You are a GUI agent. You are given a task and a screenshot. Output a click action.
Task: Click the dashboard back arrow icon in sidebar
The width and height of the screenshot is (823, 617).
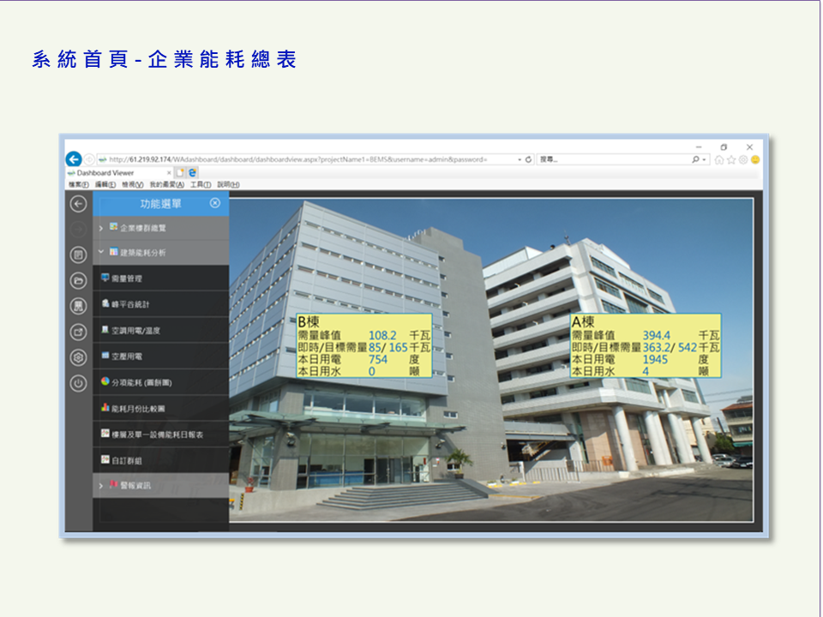(78, 204)
